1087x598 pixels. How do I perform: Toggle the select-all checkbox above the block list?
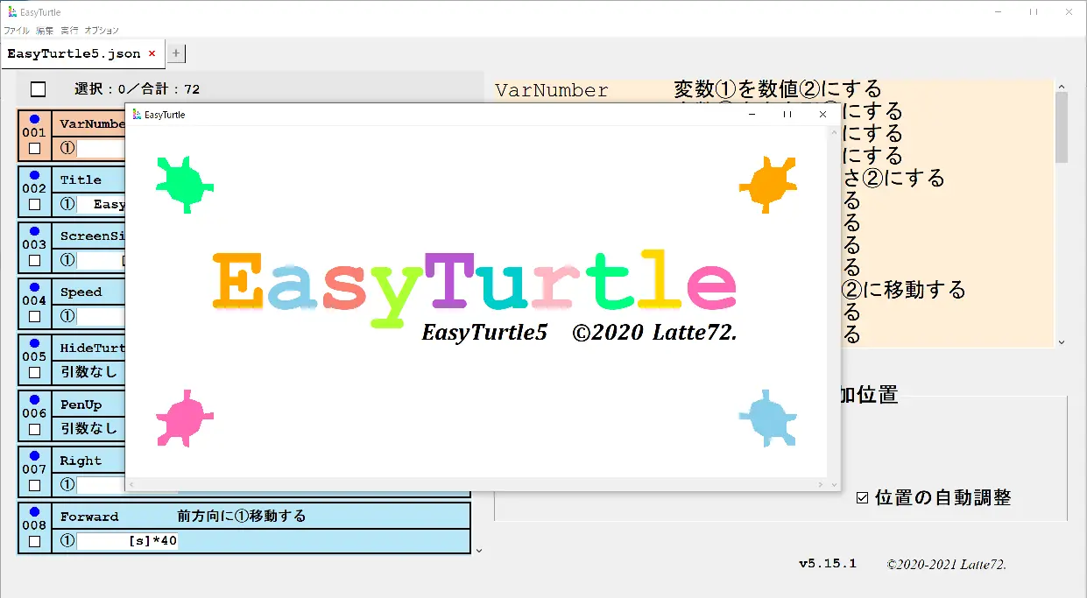(37, 88)
